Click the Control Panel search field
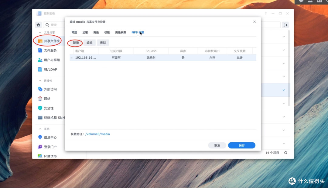The width and height of the screenshot is (328, 188). 55,25
